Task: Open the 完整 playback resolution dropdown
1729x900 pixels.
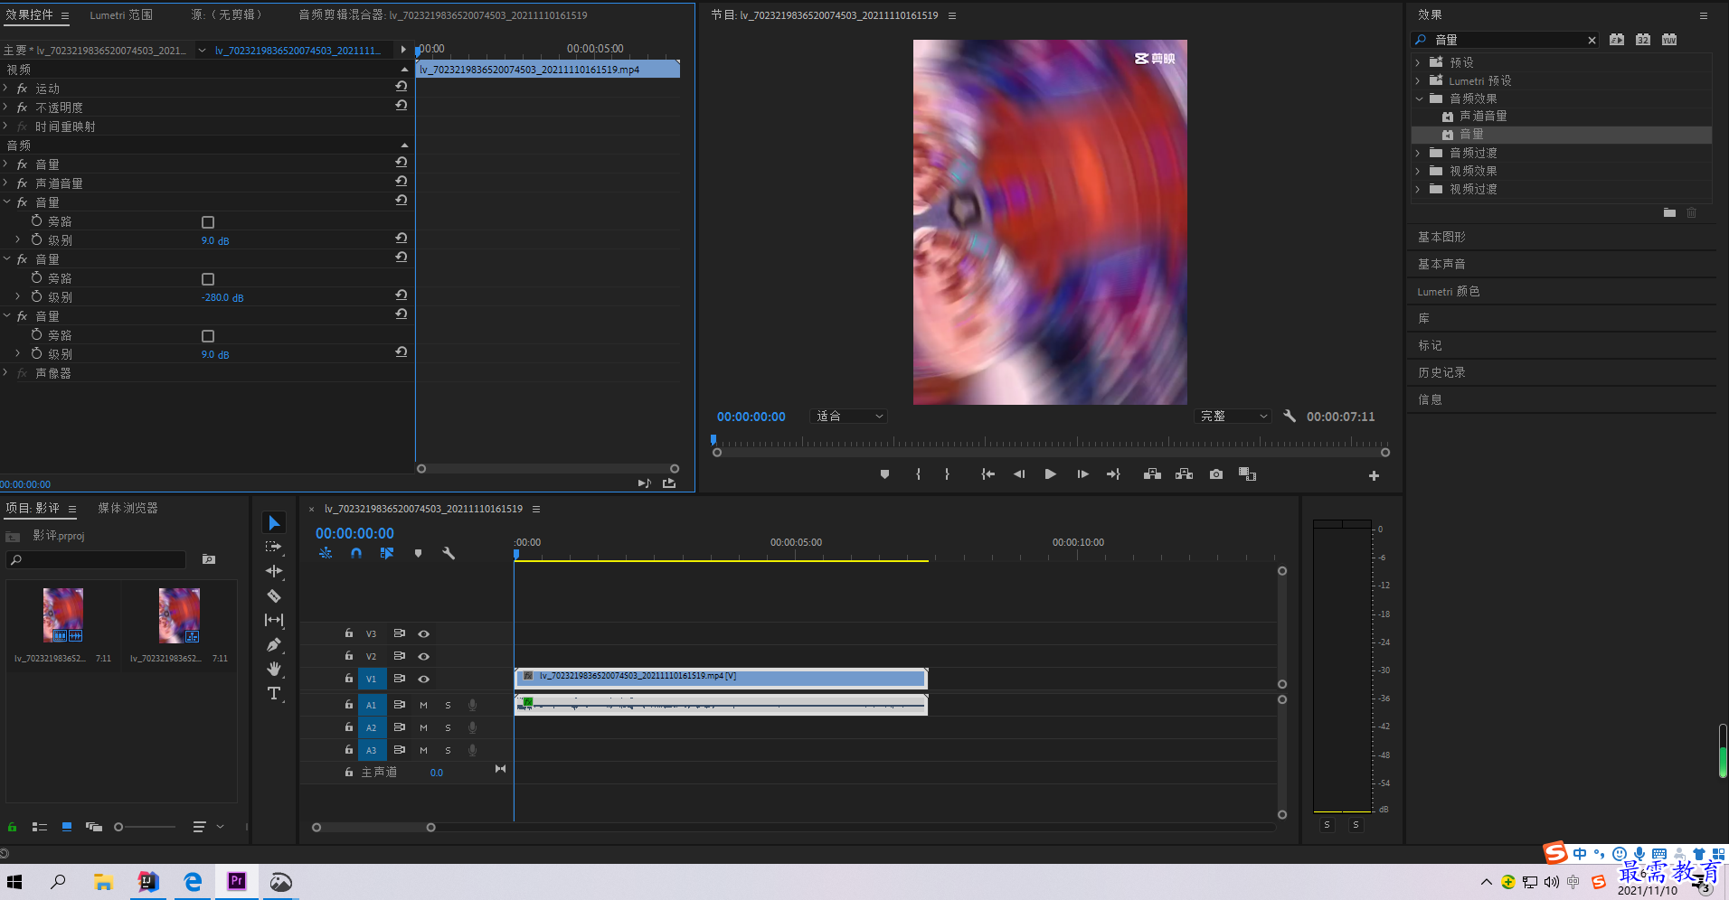Action: point(1233,417)
